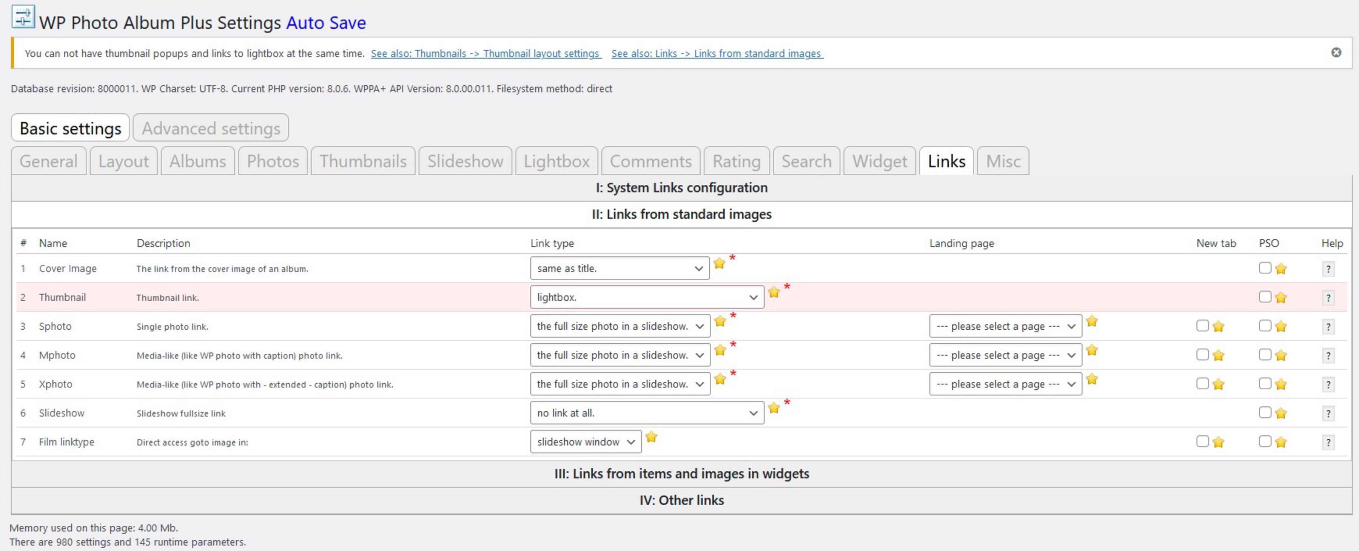Follow the Thumbnail layout settings link
The height and width of the screenshot is (551, 1359).
[x=485, y=53]
